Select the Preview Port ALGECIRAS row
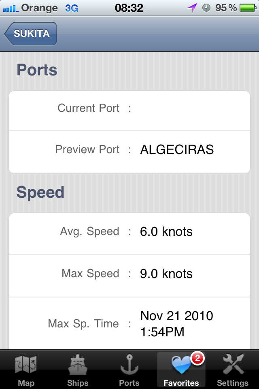Image resolution: width=259 pixels, height=389 pixels. [x=129, y=150]
